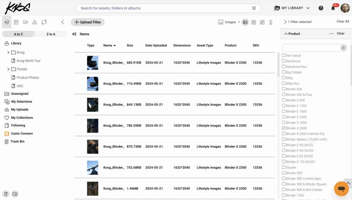Open the Images type dropdown

(231, 22)
